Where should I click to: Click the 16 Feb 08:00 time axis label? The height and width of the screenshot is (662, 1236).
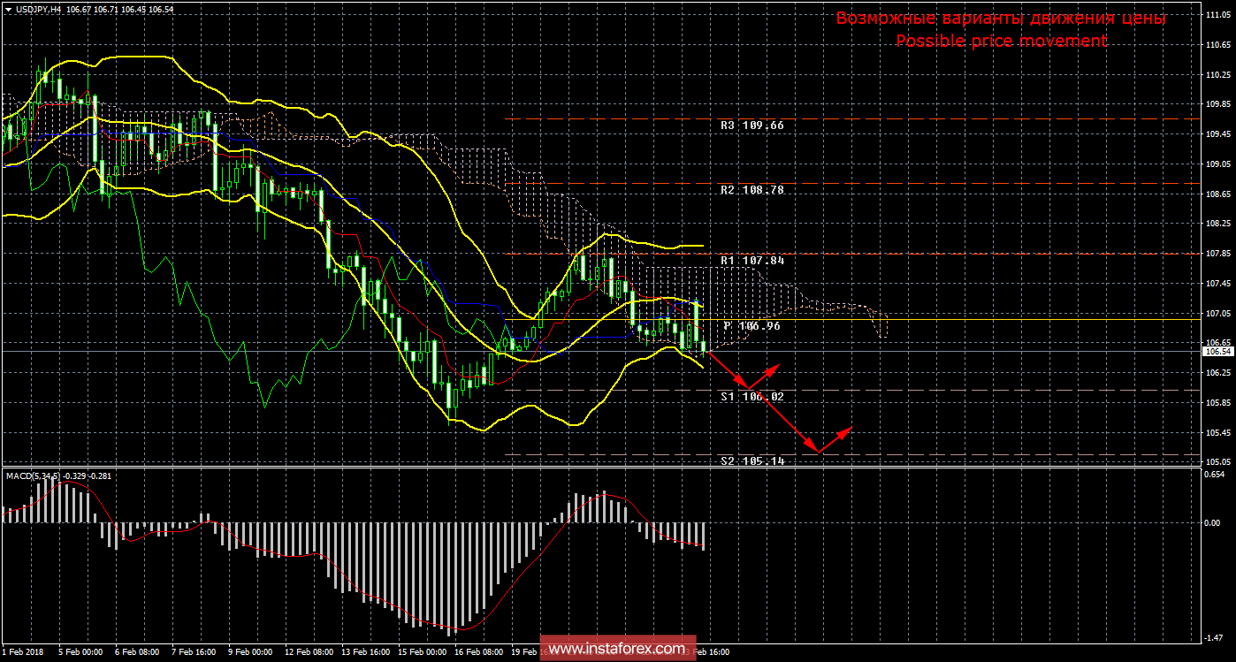click(477, 652)
